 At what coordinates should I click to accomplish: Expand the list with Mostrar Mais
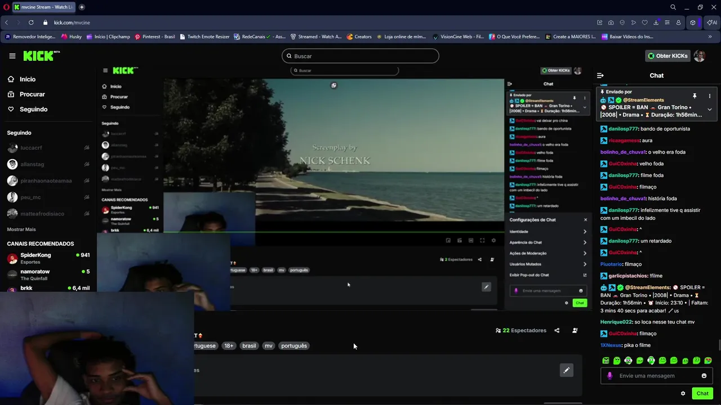(x=21, y=229)
